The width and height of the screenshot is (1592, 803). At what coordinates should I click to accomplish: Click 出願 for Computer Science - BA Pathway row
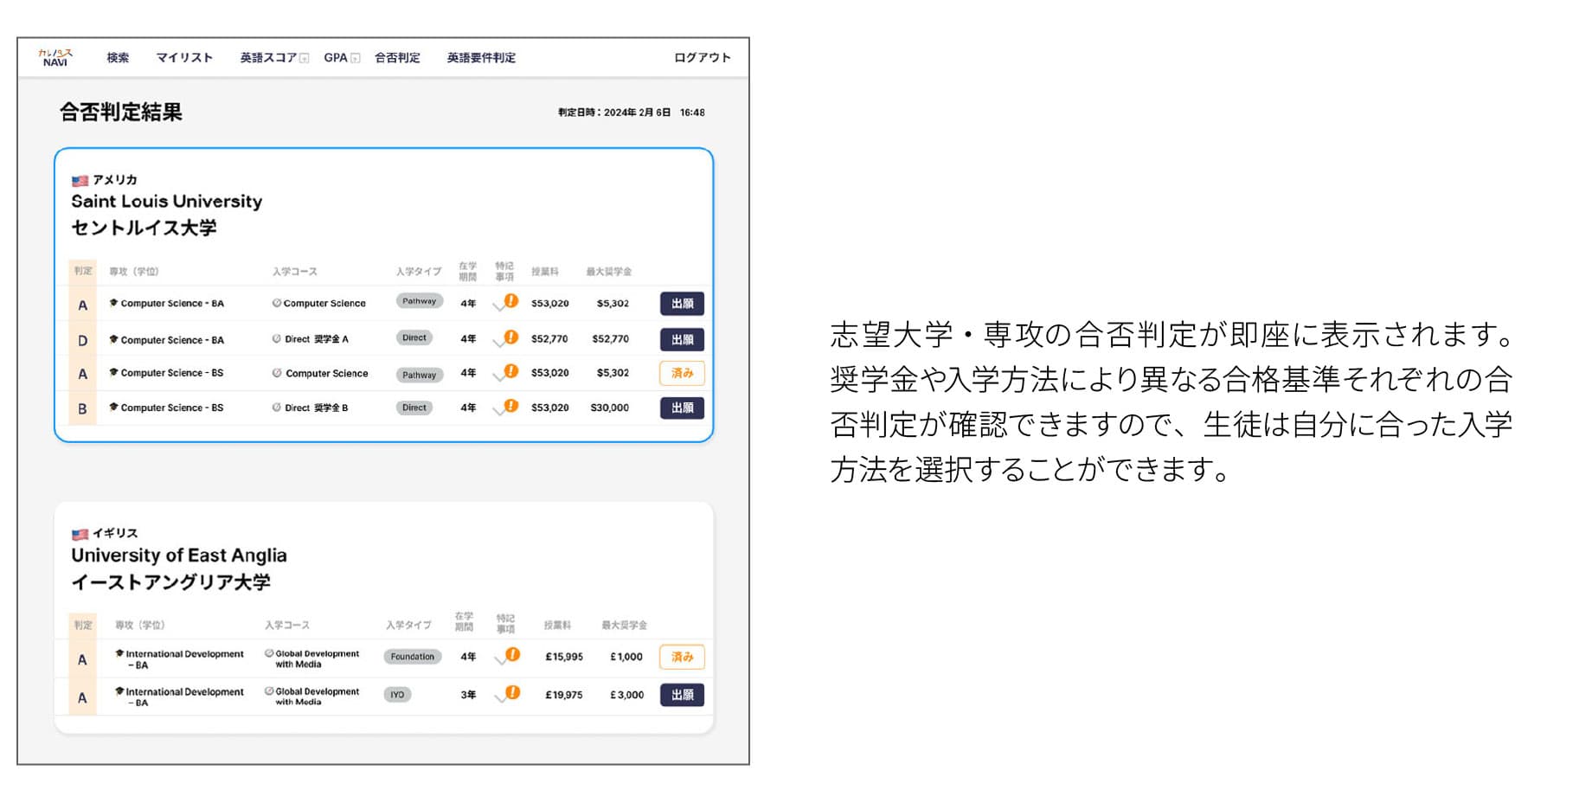682,304
